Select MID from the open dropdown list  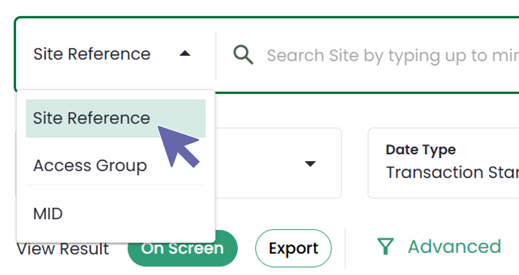pyautogui.click(x=48, y=214)
